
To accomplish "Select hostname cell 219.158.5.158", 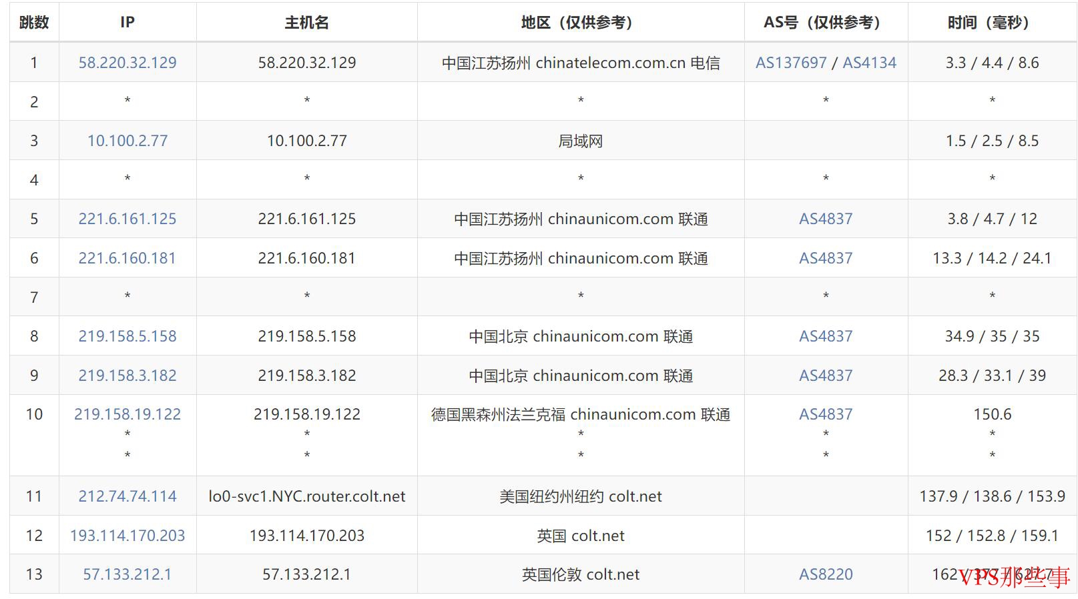I will [307, 336].
